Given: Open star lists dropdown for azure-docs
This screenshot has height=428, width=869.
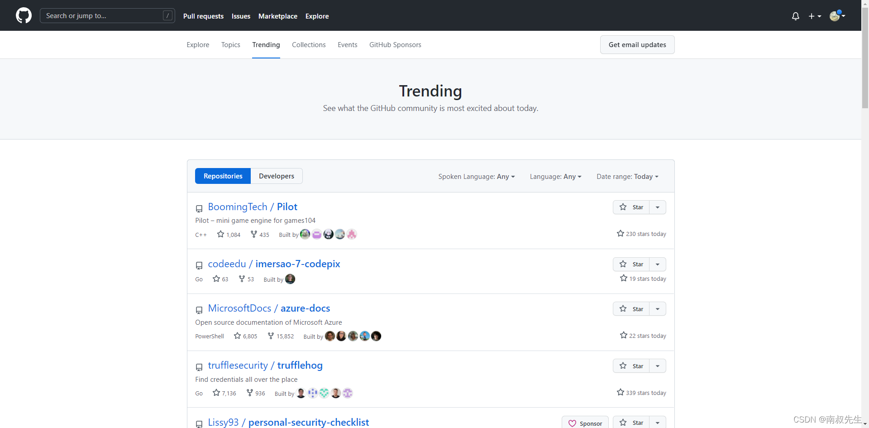Looking at the screenshot, I should [x=658, y=309].
